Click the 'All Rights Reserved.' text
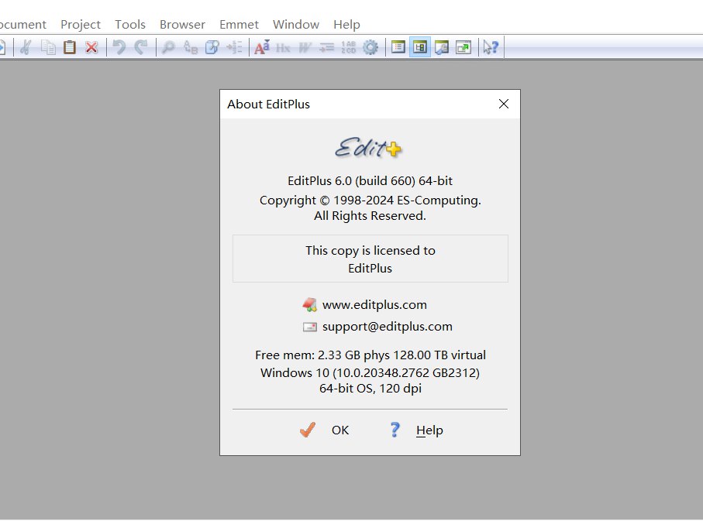703x528 pixels. pyautogui.click(x=370, y=216)
